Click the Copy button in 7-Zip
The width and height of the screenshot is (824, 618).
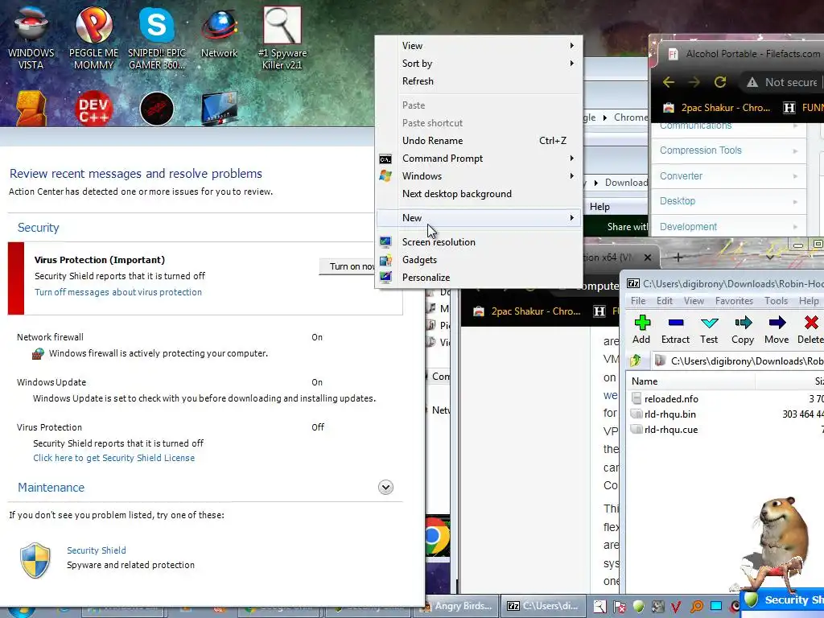coord(743,329)
